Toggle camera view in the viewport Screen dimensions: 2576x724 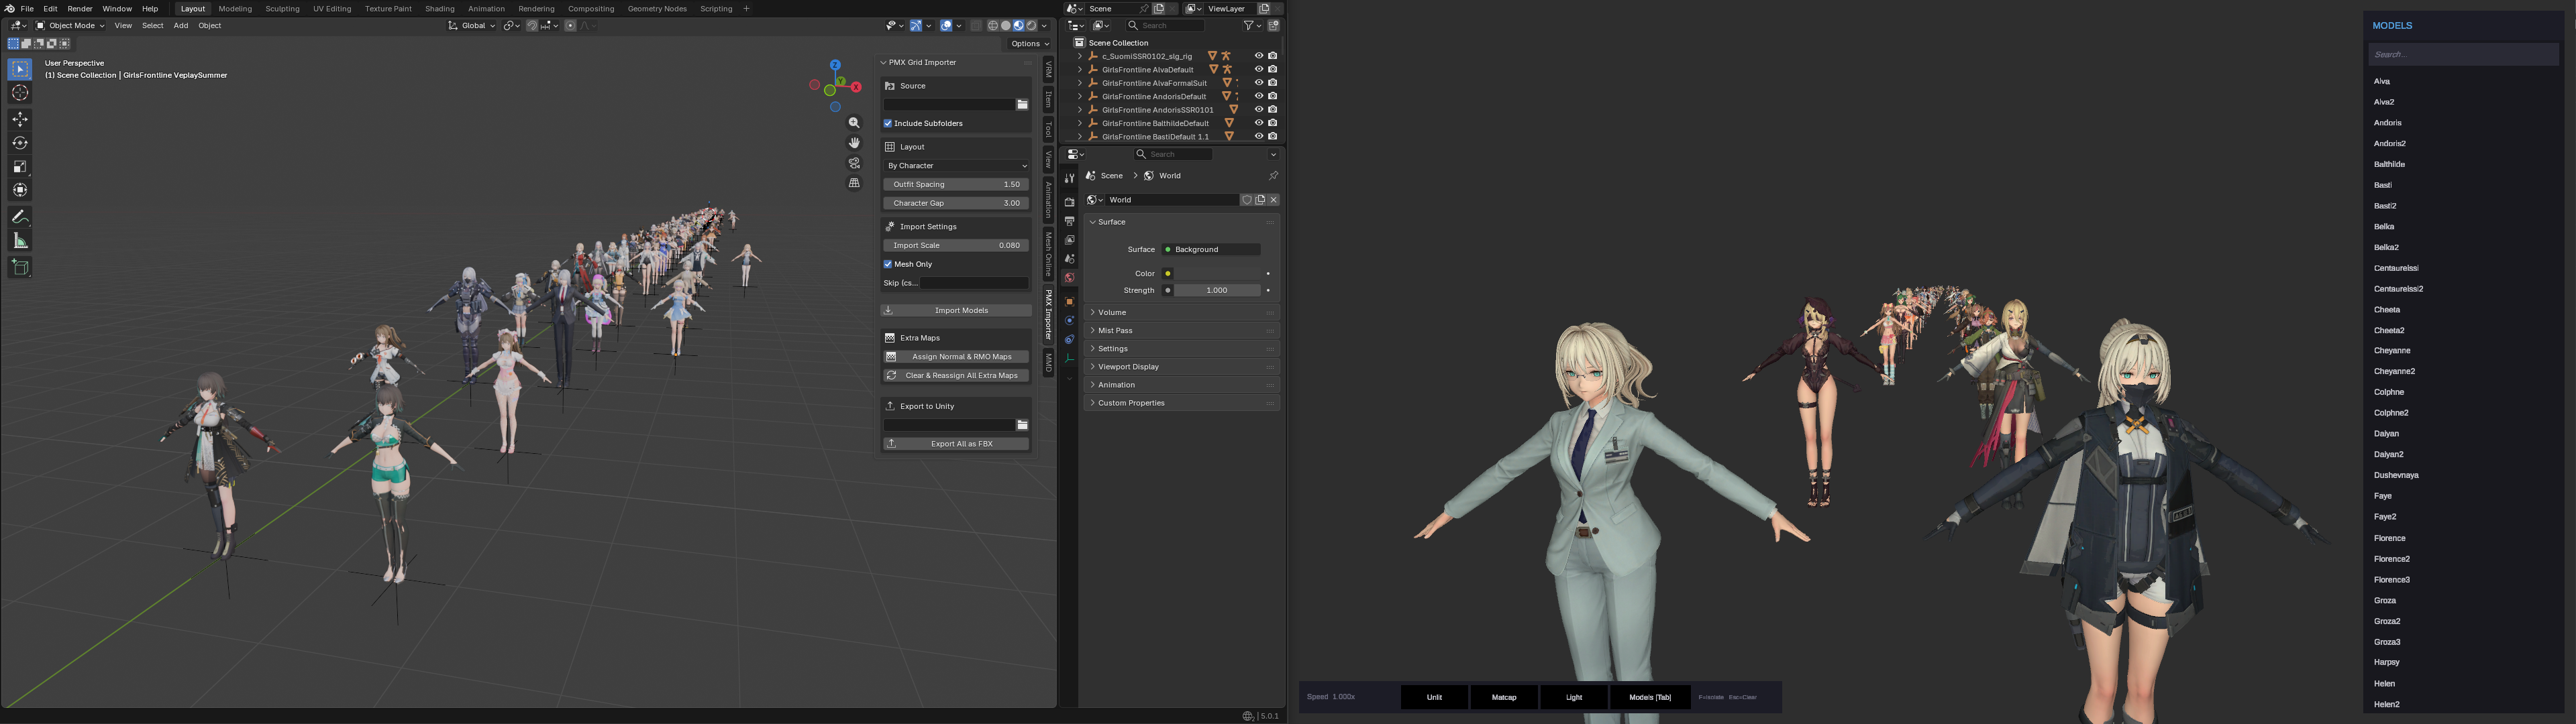pos(854,163)
